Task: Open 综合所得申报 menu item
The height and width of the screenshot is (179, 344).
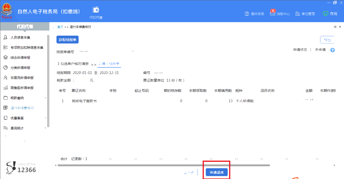Action: tap(20, 58)
